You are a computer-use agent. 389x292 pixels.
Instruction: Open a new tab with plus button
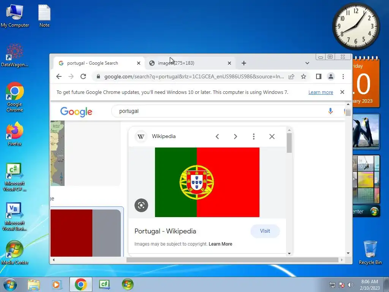coord(244,63)
